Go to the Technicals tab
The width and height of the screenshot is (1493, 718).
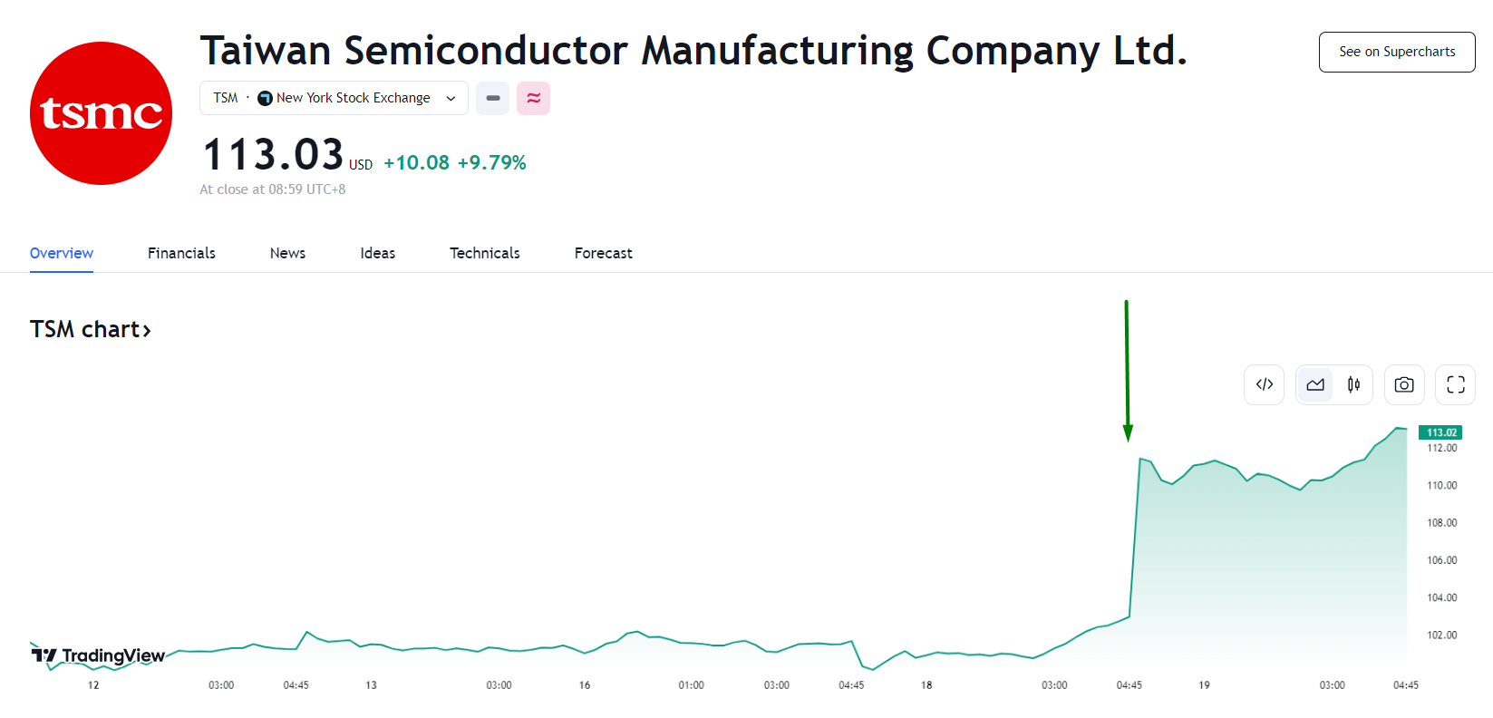(x=485, y=253)
